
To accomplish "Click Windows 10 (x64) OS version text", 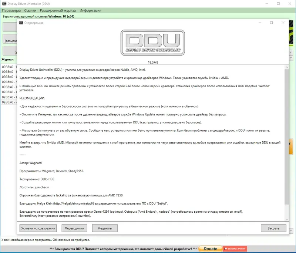I will pos(61,16).
